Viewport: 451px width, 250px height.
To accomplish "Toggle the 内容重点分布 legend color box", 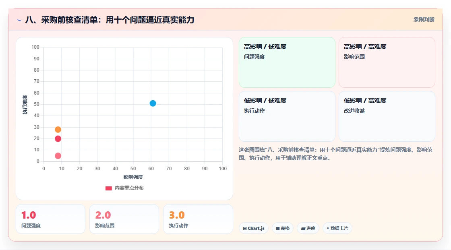I will 108,188.
